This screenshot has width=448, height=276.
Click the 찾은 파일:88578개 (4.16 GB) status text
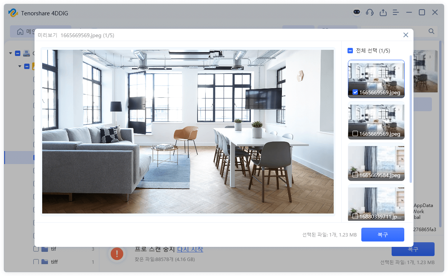click(x=165, y=260)
